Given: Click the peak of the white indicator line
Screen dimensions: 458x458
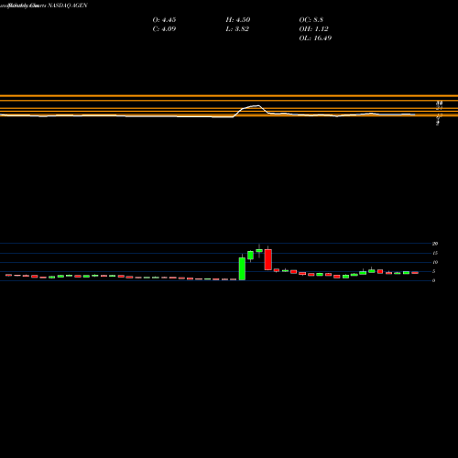Looking at the screenshot, I should [258, 105].
